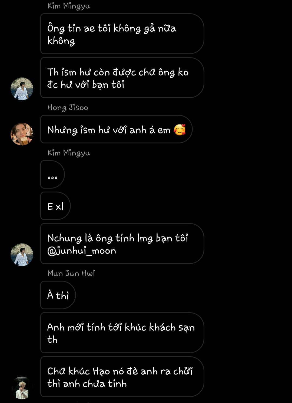Viewport: 292px width, 403px height.
Task: Tap the heart-face emoji in Hong Jisoo's message
Action: coord(180,130)
